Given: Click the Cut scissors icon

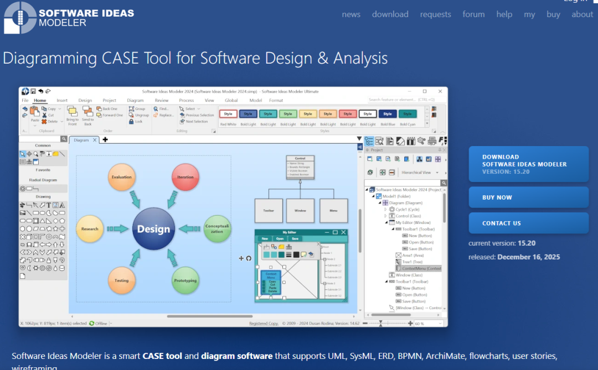Looking at the screenshot, I should [44, 115].
